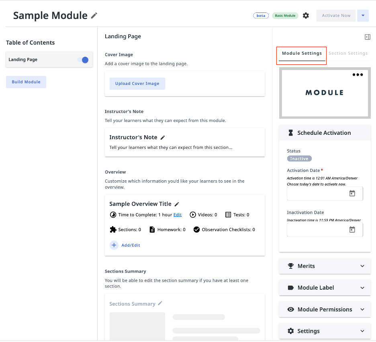Click into the Inactivation Date field
The width and height of the screenshot is (376, 342).
[x=325, y=230]
